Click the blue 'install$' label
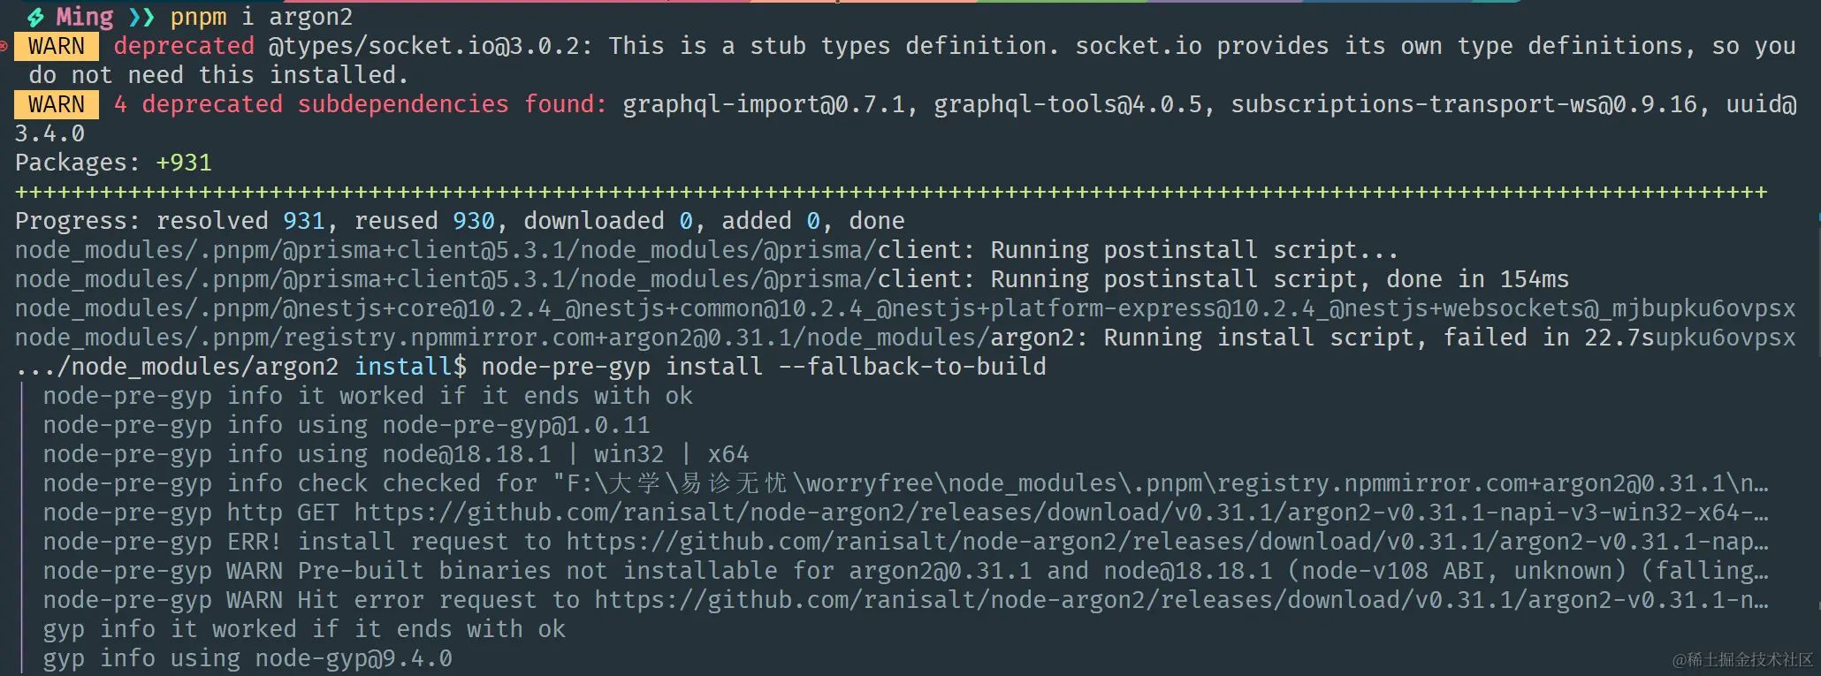 click(x=410, y=367)
